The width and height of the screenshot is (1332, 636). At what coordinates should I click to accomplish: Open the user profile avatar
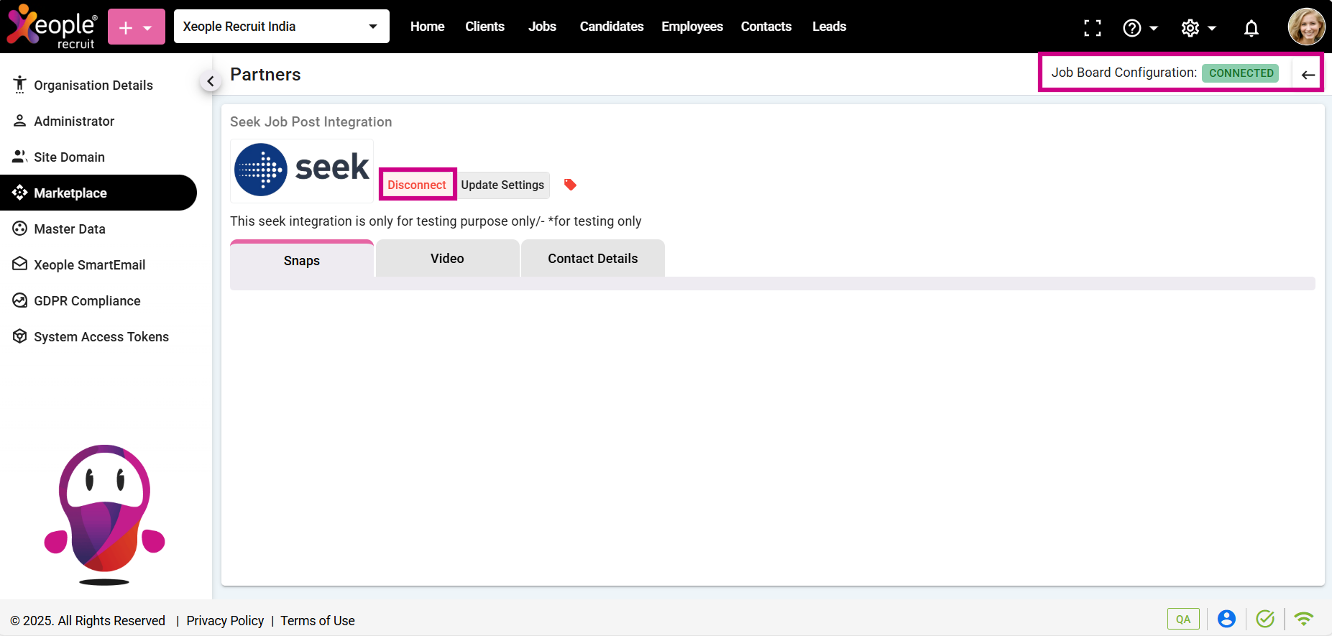pos(1305,27)
